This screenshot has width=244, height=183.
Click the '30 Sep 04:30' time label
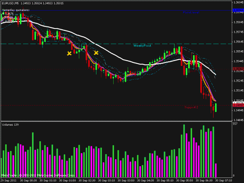pyautogui.click(x=146, y=181)
